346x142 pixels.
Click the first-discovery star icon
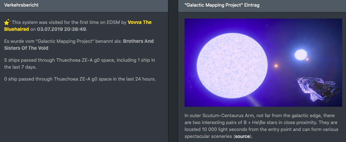[7, 22]
